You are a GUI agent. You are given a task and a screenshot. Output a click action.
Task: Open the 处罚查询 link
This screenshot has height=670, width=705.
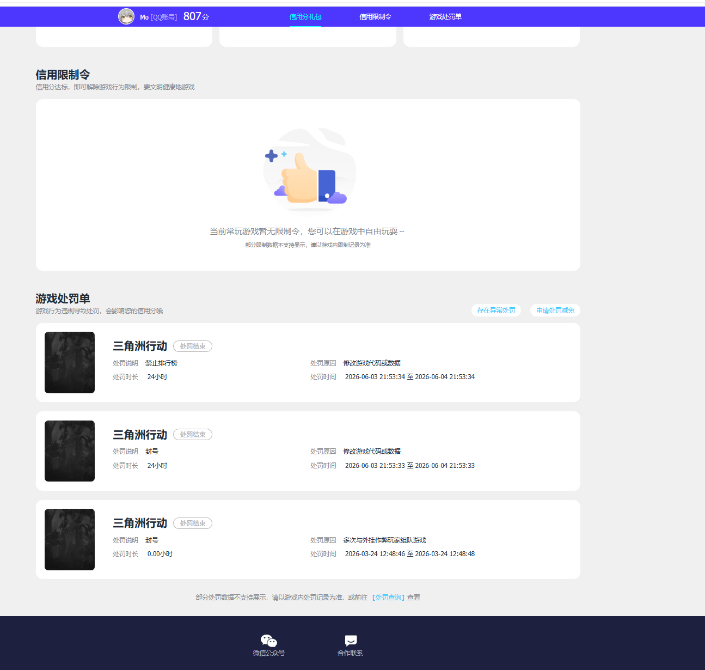[389, 598]
